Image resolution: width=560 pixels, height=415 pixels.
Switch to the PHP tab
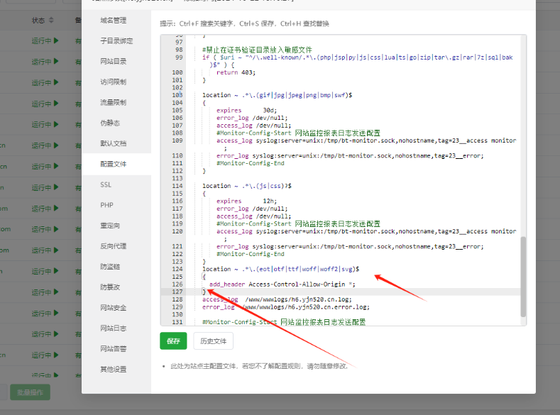[106, 205]
